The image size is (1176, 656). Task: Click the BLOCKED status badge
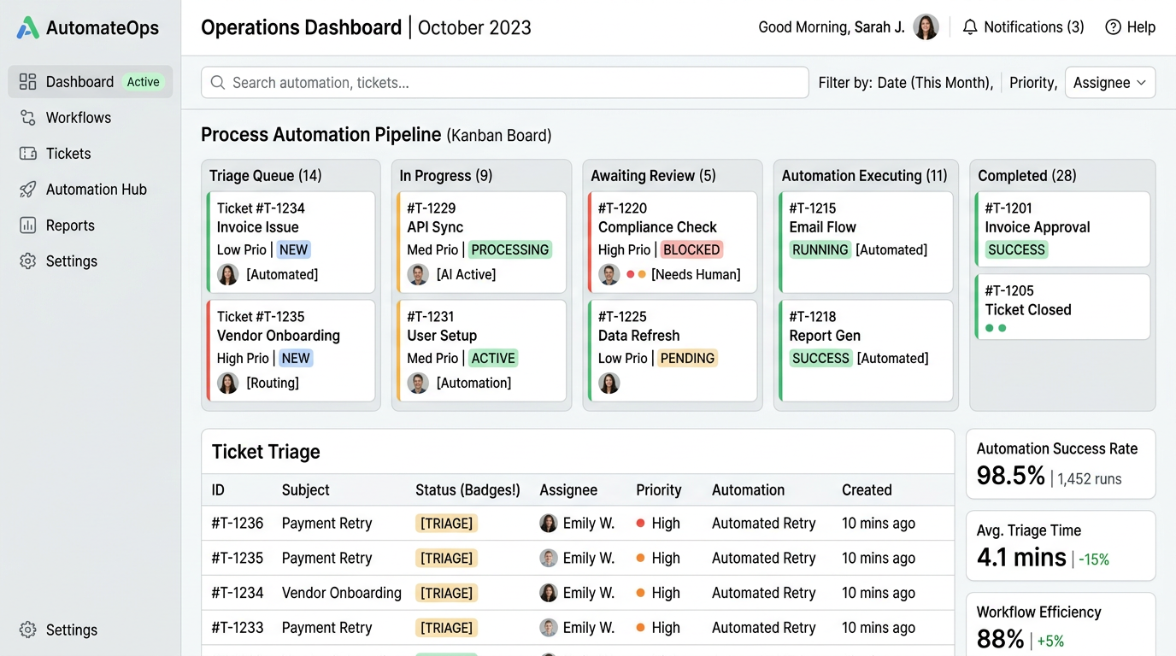pos(691,249)
